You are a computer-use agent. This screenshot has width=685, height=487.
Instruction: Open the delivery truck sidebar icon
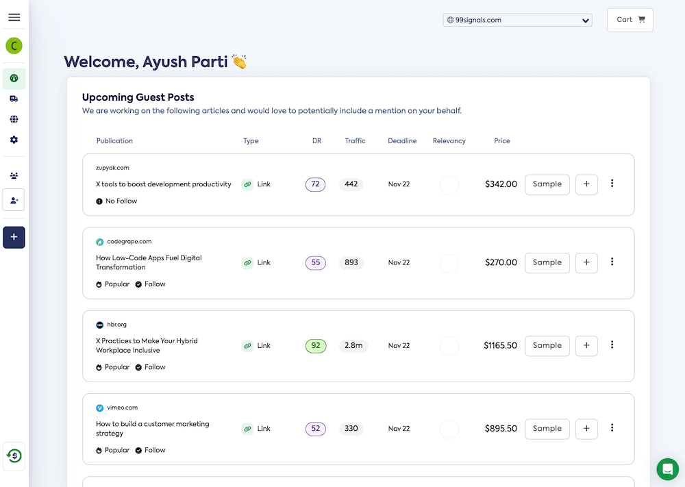tap(14, 99)
